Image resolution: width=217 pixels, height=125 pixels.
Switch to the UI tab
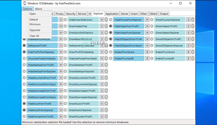90,14
